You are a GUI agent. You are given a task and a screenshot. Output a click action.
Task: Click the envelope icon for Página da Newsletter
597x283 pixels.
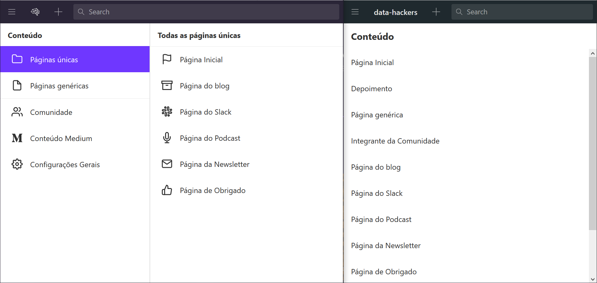[x=167, y=164]
